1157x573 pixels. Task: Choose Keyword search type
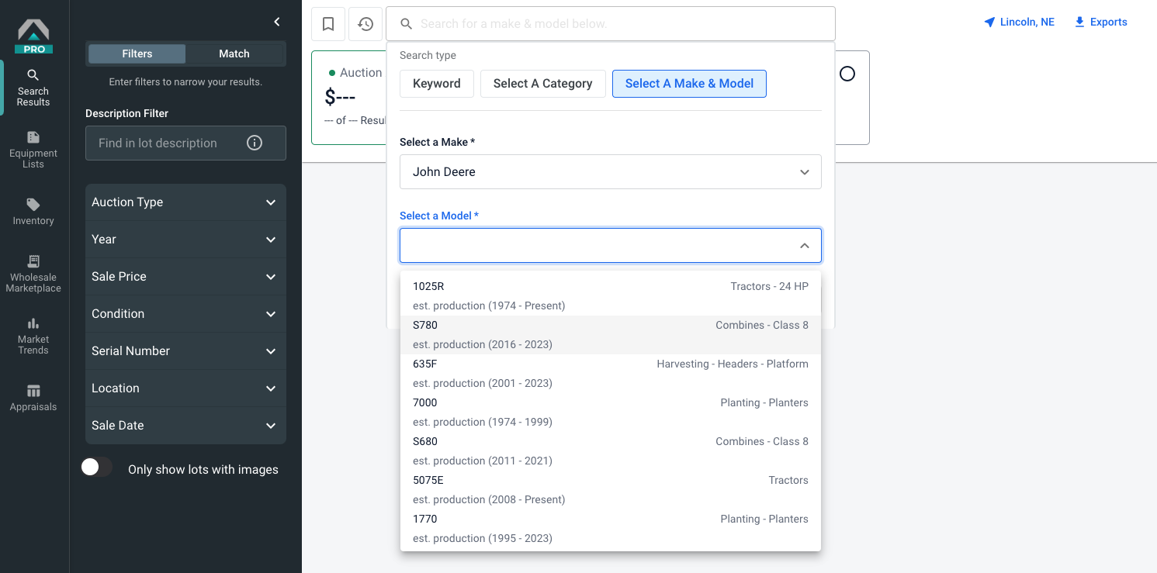pyautogui.click(x=437, y=84)
